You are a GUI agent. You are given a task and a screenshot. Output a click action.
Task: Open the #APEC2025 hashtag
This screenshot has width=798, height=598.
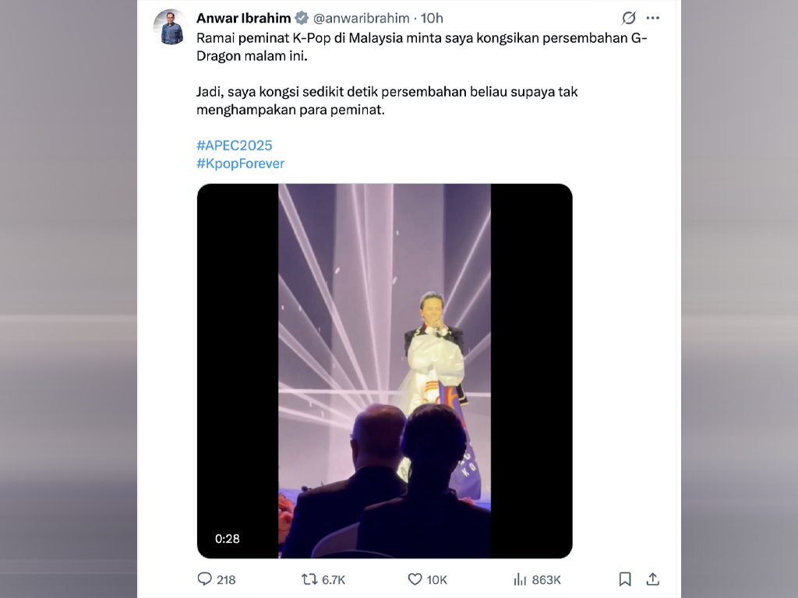pyautogui.click(x=235, y=146)
